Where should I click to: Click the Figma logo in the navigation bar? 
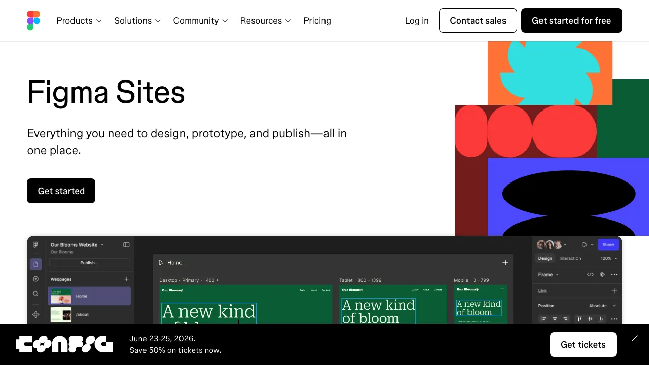[33, 20]
